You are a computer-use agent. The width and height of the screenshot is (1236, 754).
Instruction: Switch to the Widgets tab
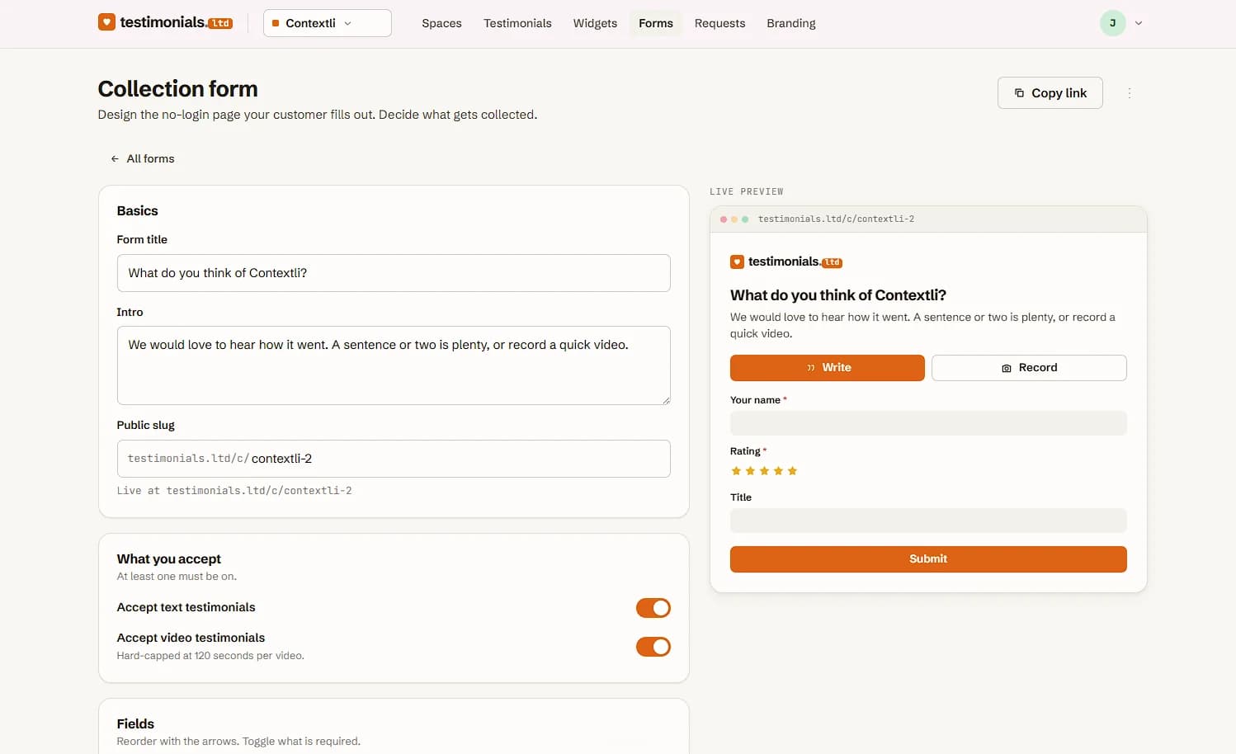595,23
